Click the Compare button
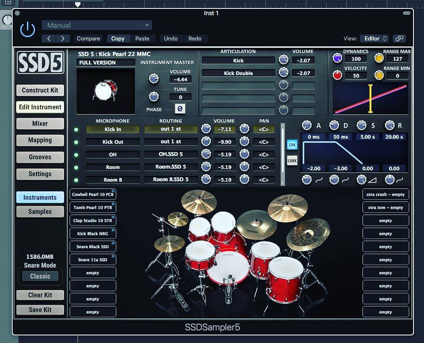 (89, 38)
